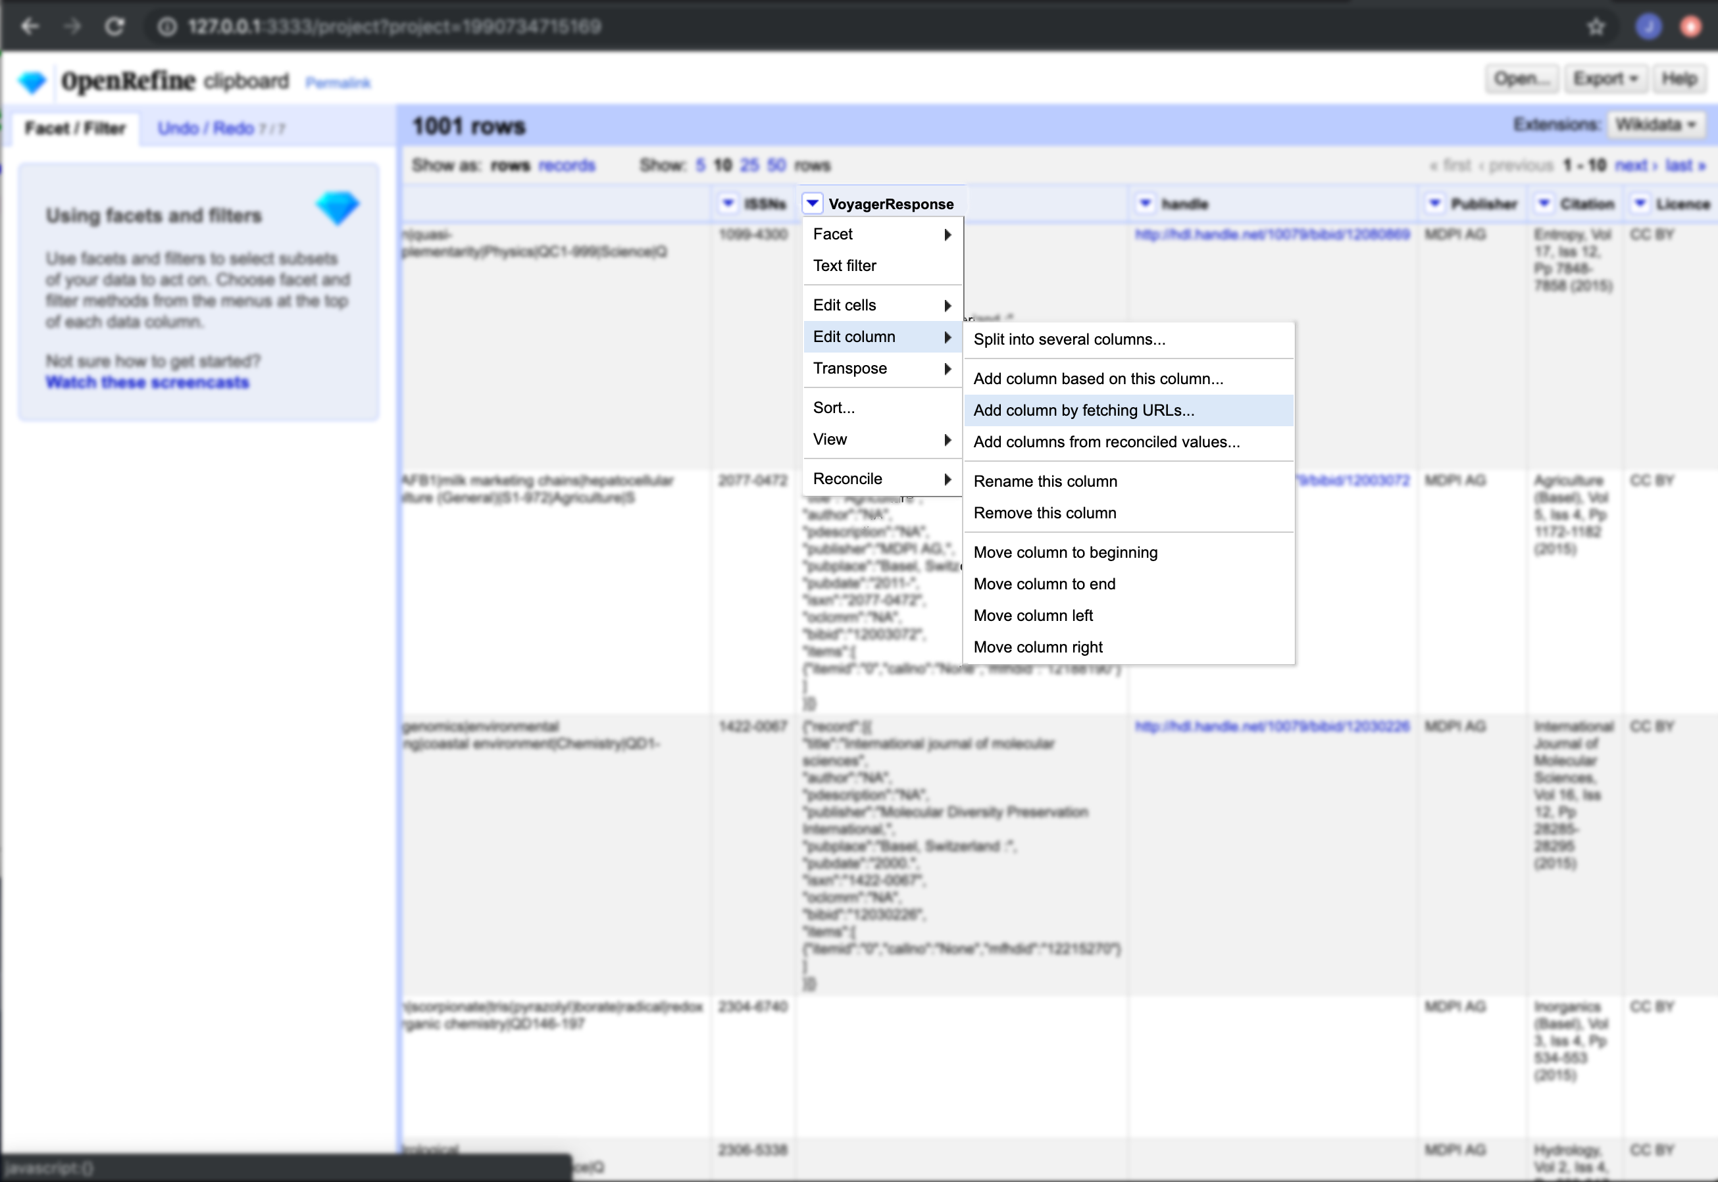
Task: Click the browser forward arrow
Action: pos(72,27)
